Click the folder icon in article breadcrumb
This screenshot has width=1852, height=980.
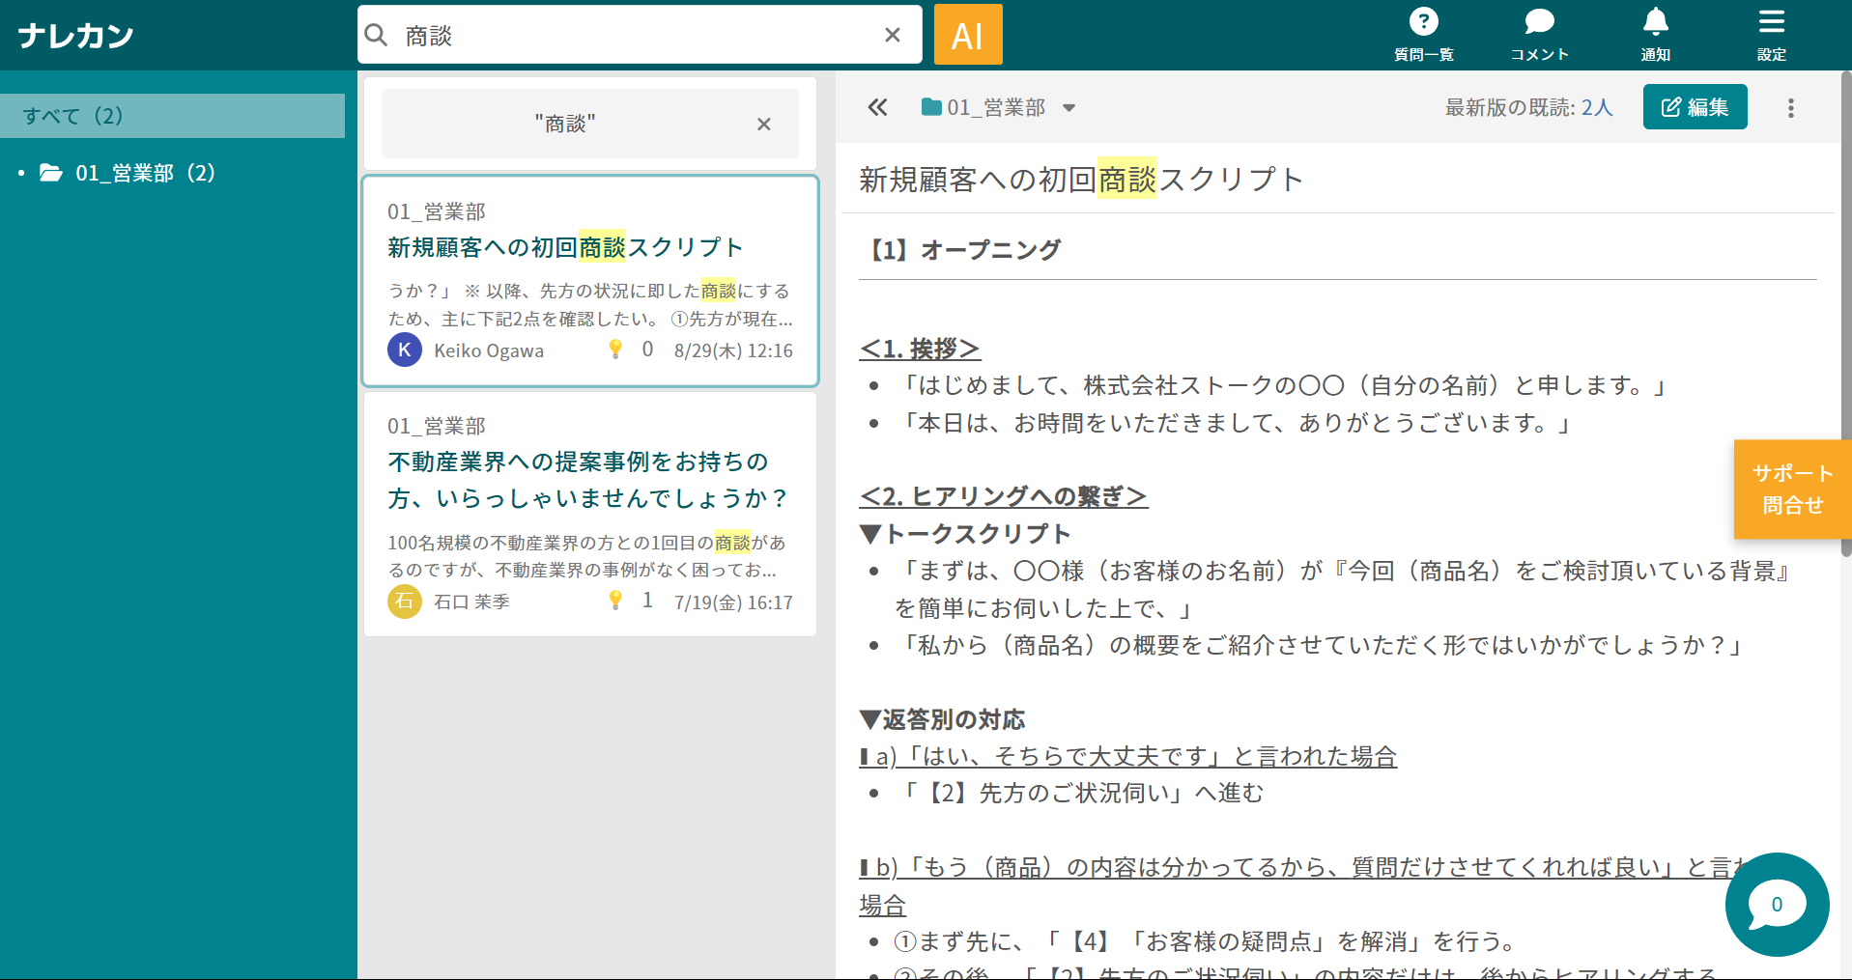(931, 107)
